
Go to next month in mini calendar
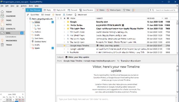click(23, 94)
